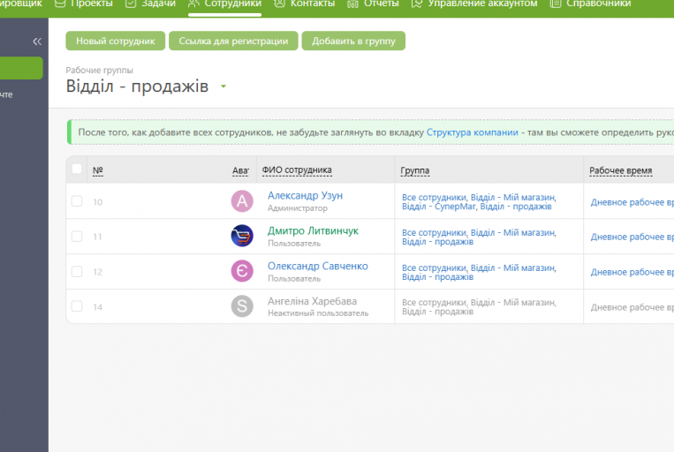Click the Отчеты chart icon

tap(352, 4)
